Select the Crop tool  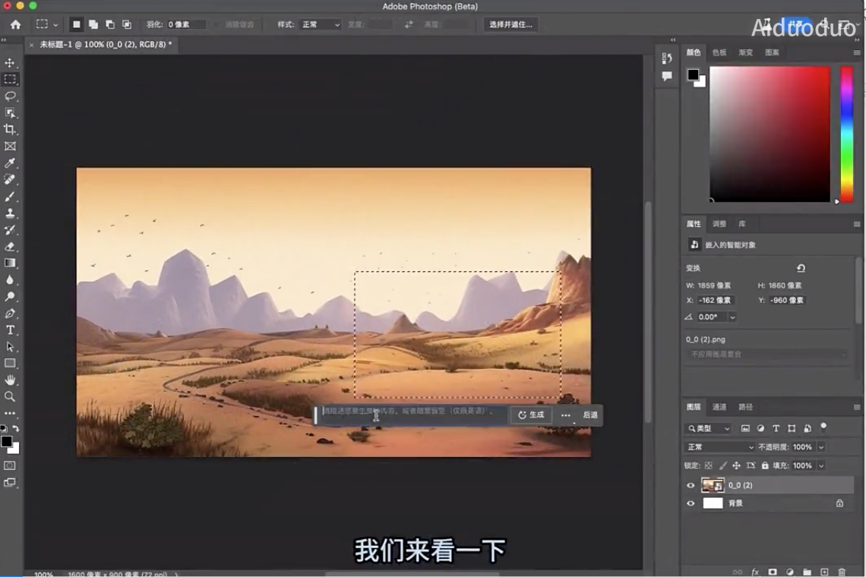[10, 129]
